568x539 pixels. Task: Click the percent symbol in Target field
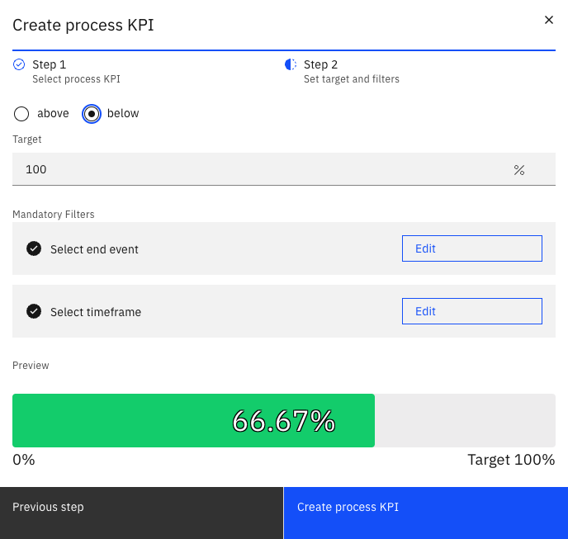[x=518, y=169]
